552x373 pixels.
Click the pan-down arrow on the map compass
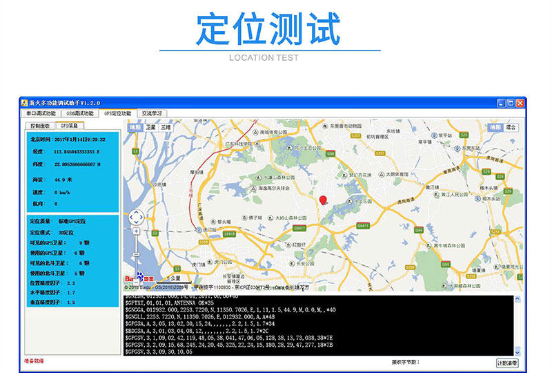tap(136, 222)
